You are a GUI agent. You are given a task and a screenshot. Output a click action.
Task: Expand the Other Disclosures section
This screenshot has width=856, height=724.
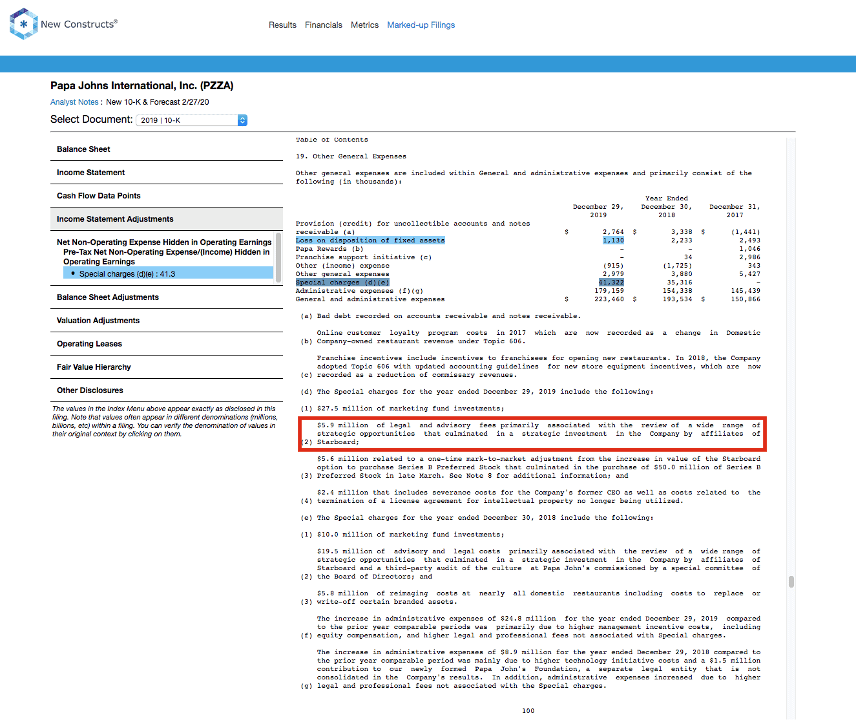pos(167,390)
